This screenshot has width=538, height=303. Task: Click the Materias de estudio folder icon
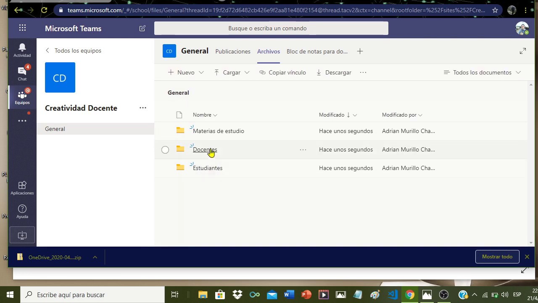[x=180, y=130]
